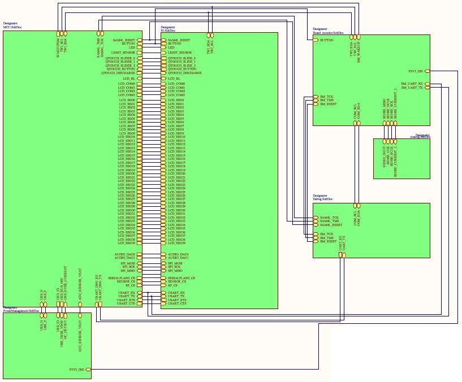Viewport: 462px width, 382px height.
Task: Select the COM_SCL entry atop Debug sheet
Action: pos(355,205)
